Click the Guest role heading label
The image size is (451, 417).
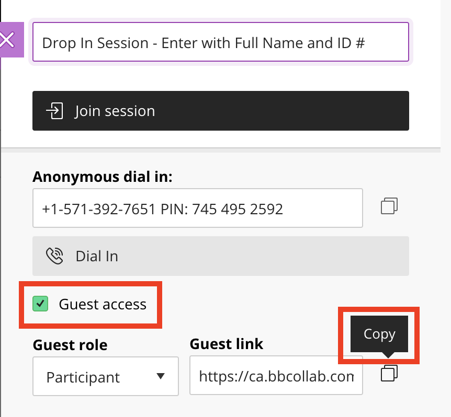(x=70, y=345)
